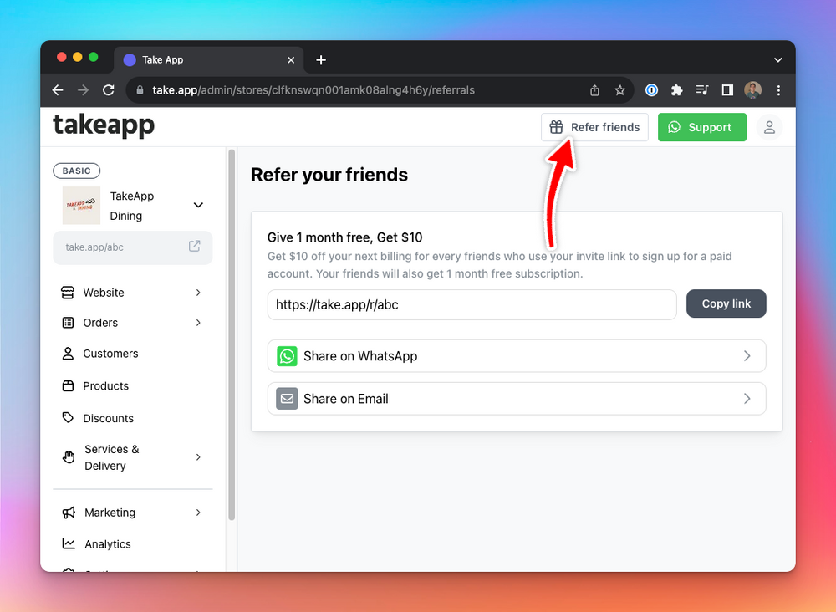The height and width of the screenshot is (612, 836).
Task: Expand the Orders submenu chevron
Action: click(198, 323)
